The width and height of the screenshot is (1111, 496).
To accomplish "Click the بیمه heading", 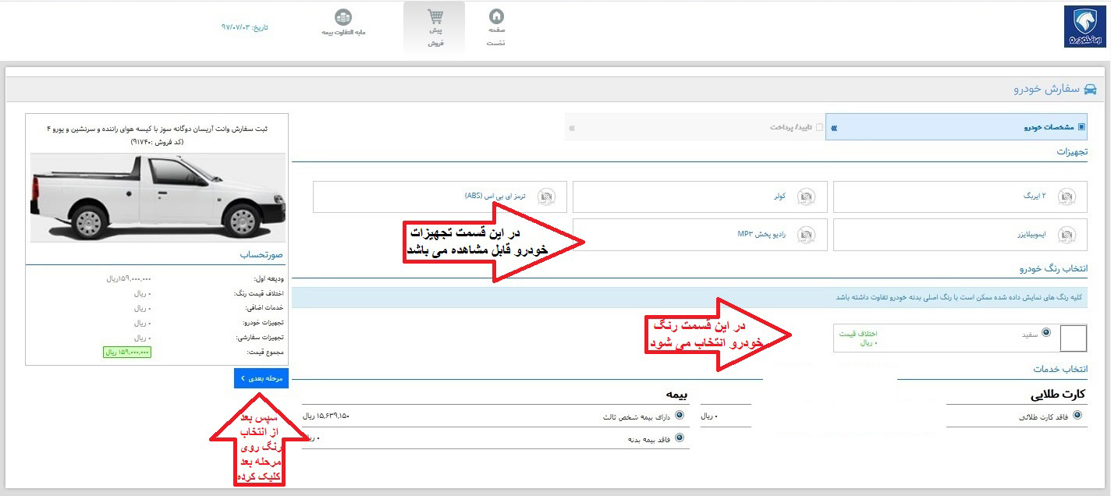I will pyautogui.click(x=675, y=394).
